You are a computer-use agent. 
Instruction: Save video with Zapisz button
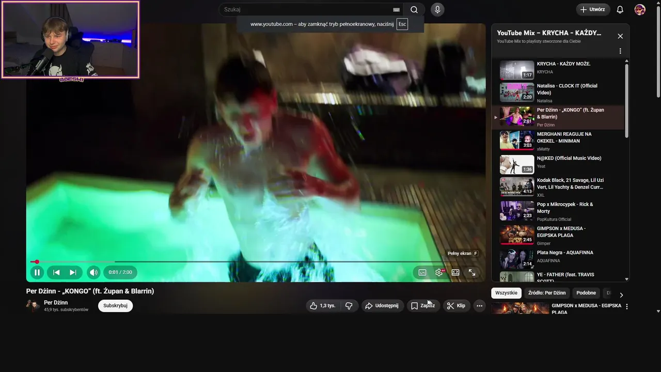click(423, 306)
